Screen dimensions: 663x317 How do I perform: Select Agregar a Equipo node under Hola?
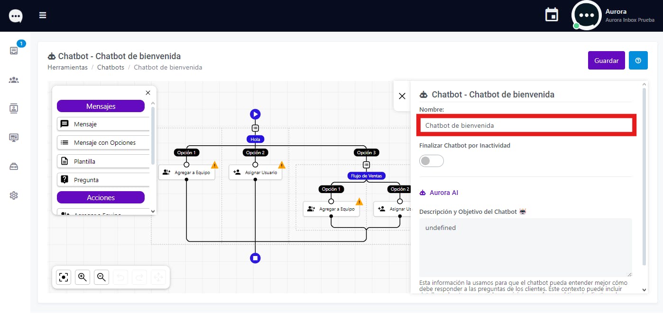(x=186, y=172)
